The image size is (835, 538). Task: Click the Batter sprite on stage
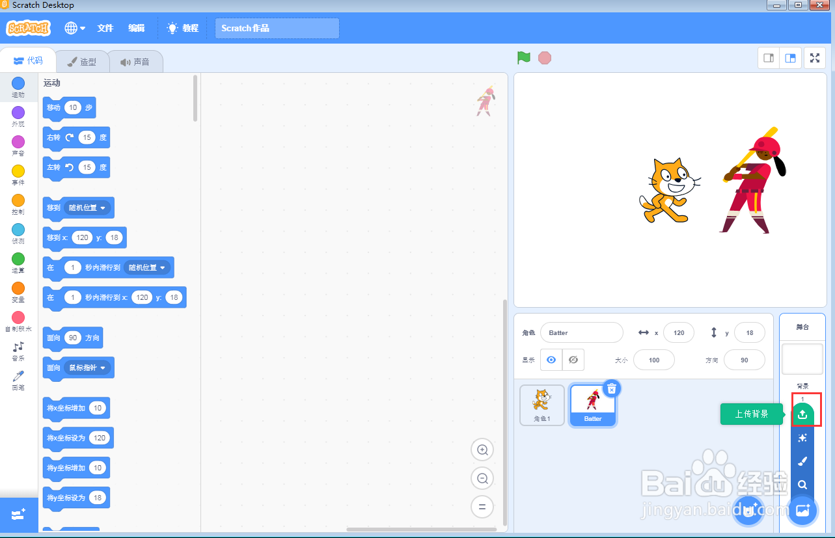tap(754, 180)
